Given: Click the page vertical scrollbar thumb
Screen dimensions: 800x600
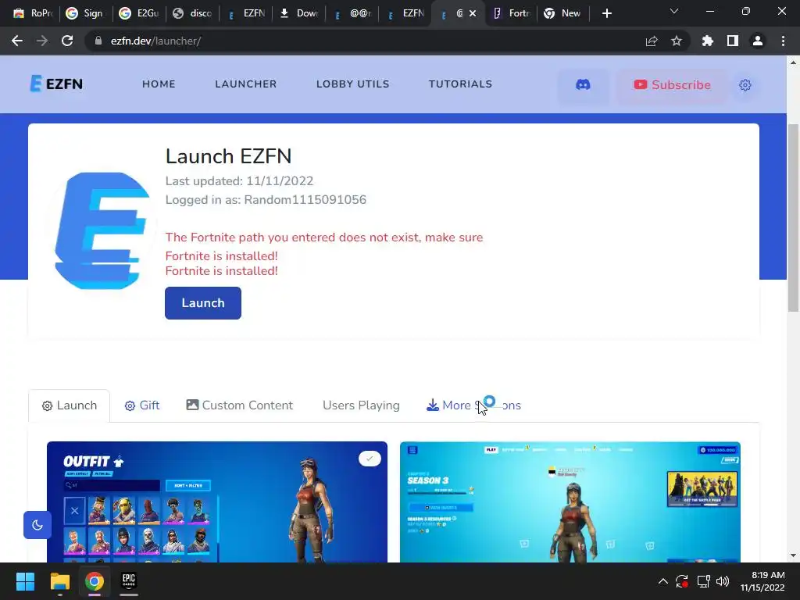Looking at the screenshot, I should tap(793, 218).
